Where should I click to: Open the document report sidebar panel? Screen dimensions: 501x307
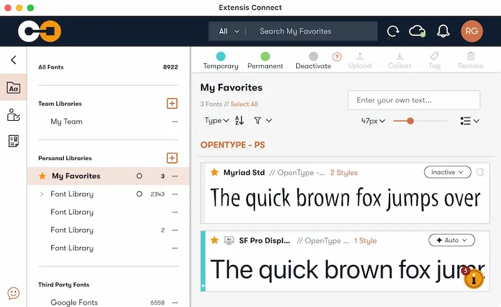coord(13,141)
